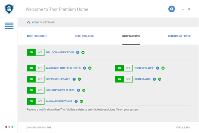Close the Thor window

189,9
